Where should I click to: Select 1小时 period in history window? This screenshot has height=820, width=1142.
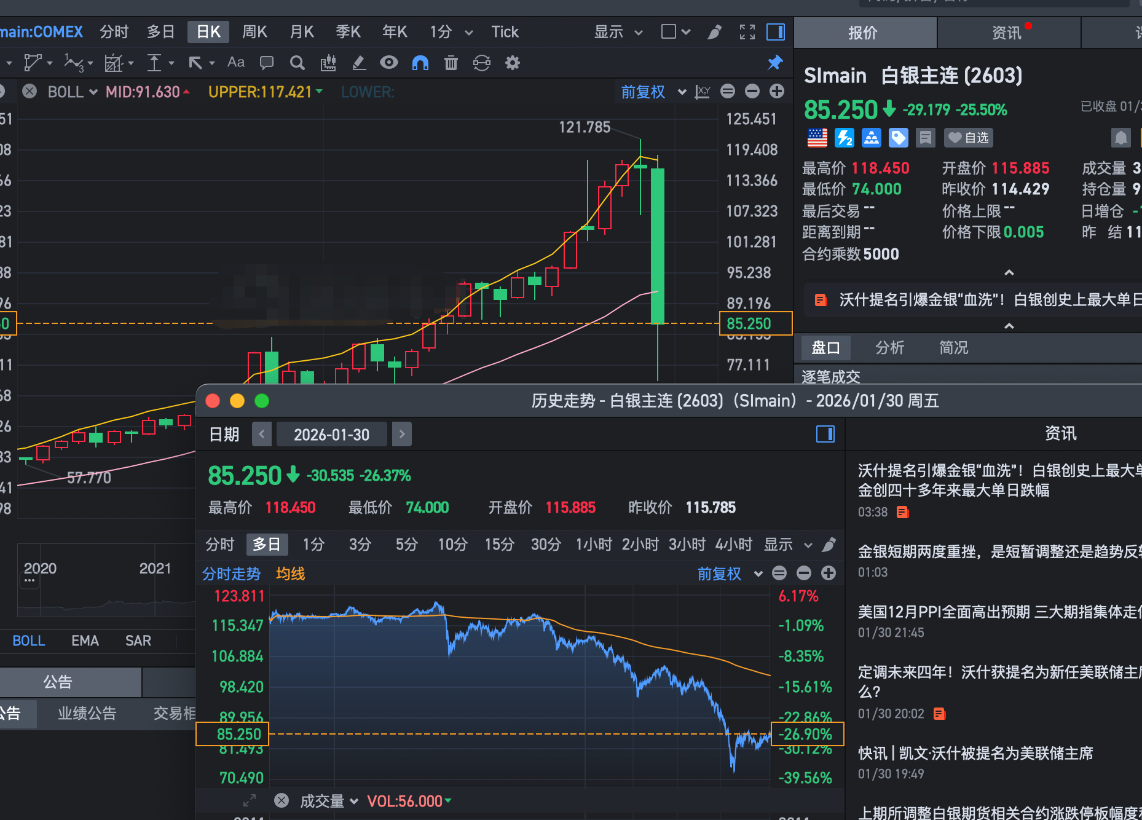(593, 545)
